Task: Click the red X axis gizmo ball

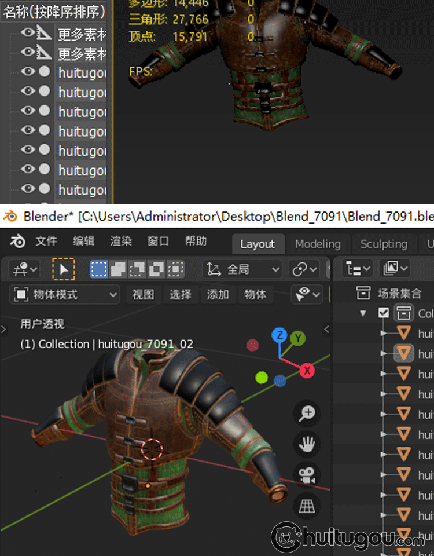Action: (307, 370)
